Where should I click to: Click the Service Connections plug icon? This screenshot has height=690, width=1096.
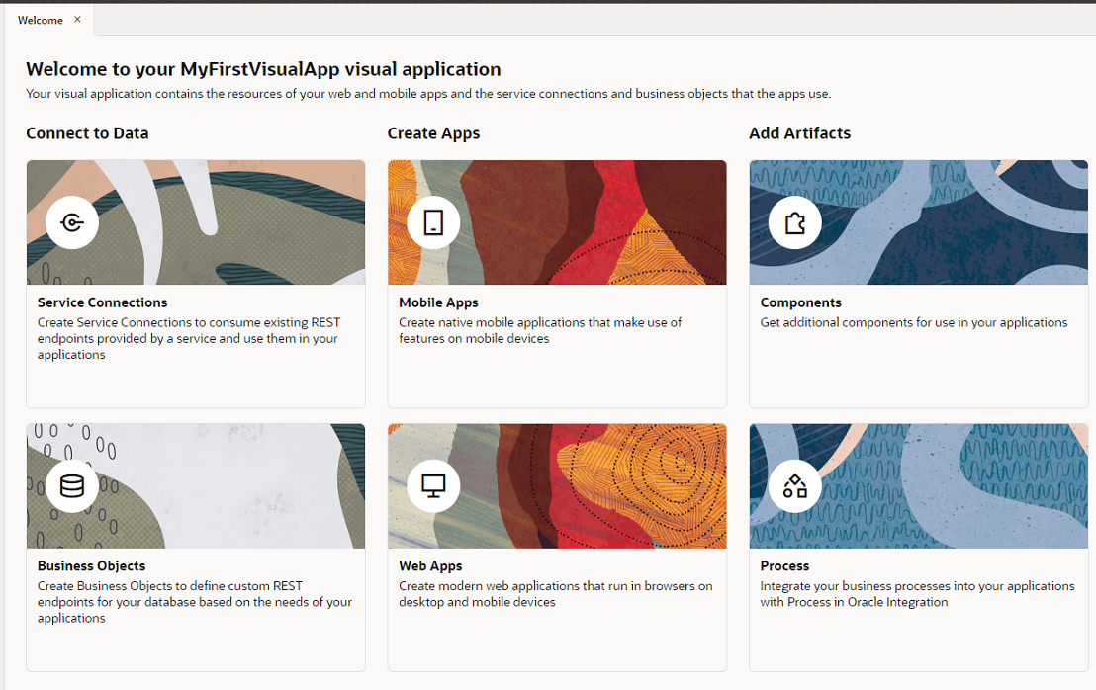click(x=72, y=222)
